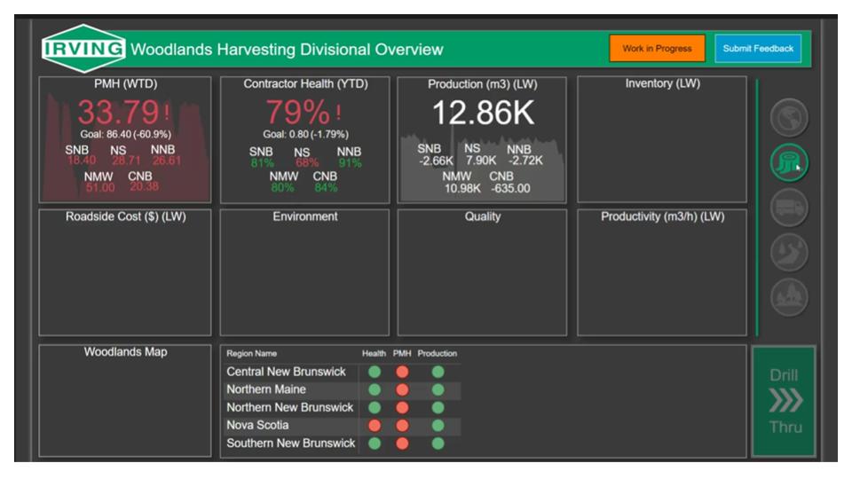Screen dimensions: 852x479
Task: Click Contractor Health SNB 81% value
Action: 263,163
